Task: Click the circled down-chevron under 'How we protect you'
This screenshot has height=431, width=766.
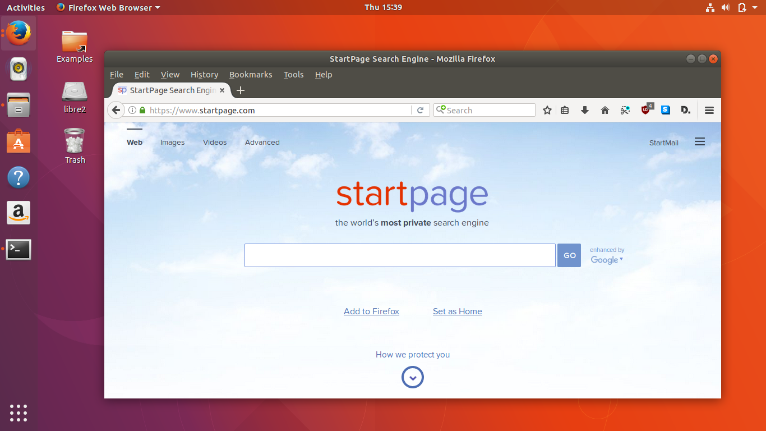Action: pos(413,378)
